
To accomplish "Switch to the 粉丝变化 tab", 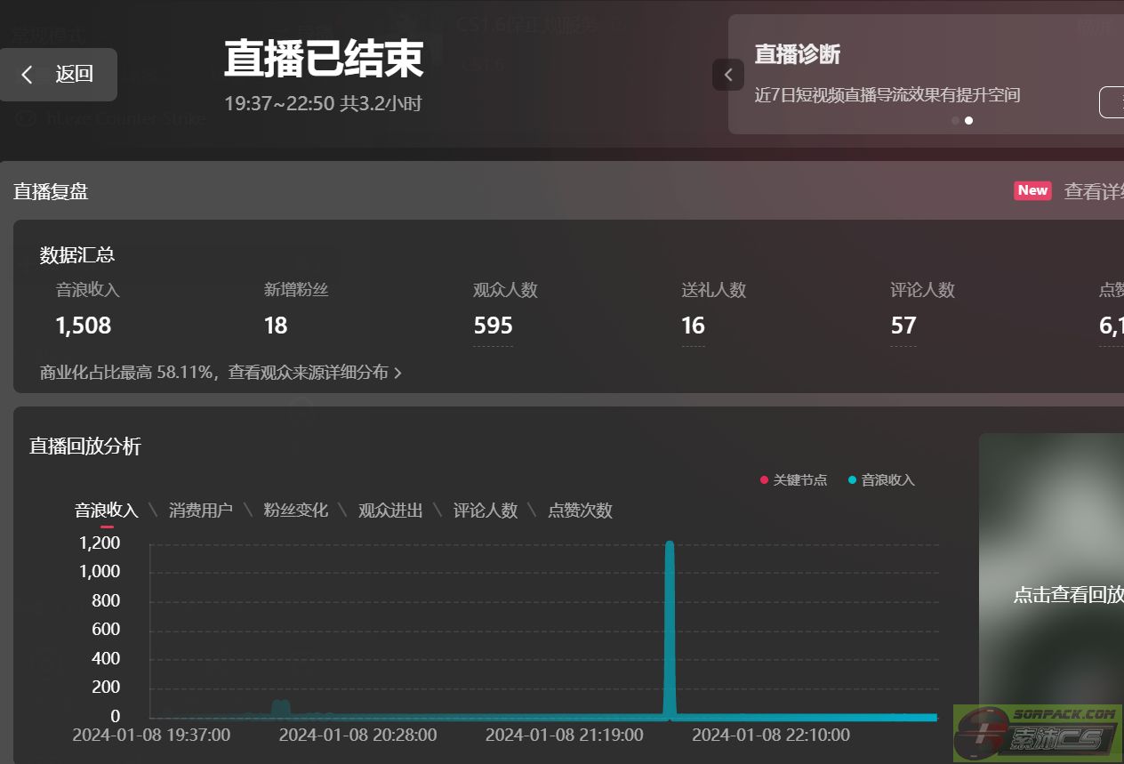I will tap(296, 511).
